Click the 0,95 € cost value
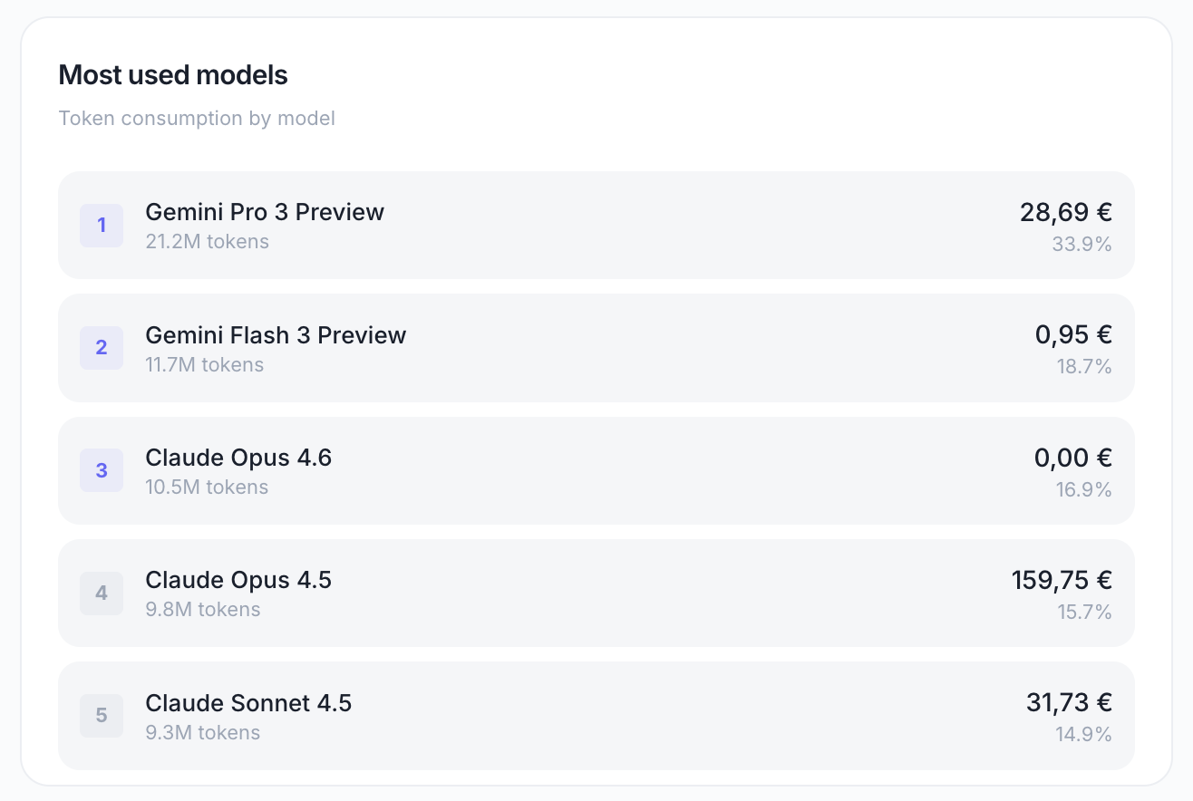Viewport: 1193px width, 801px height. (x=1073, y=335)
